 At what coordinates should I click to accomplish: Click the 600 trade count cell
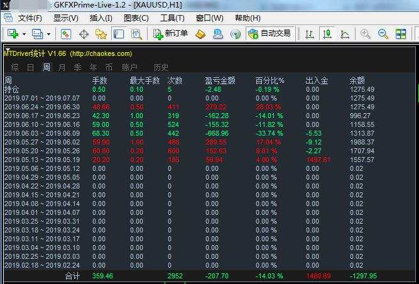pos(173,151)
